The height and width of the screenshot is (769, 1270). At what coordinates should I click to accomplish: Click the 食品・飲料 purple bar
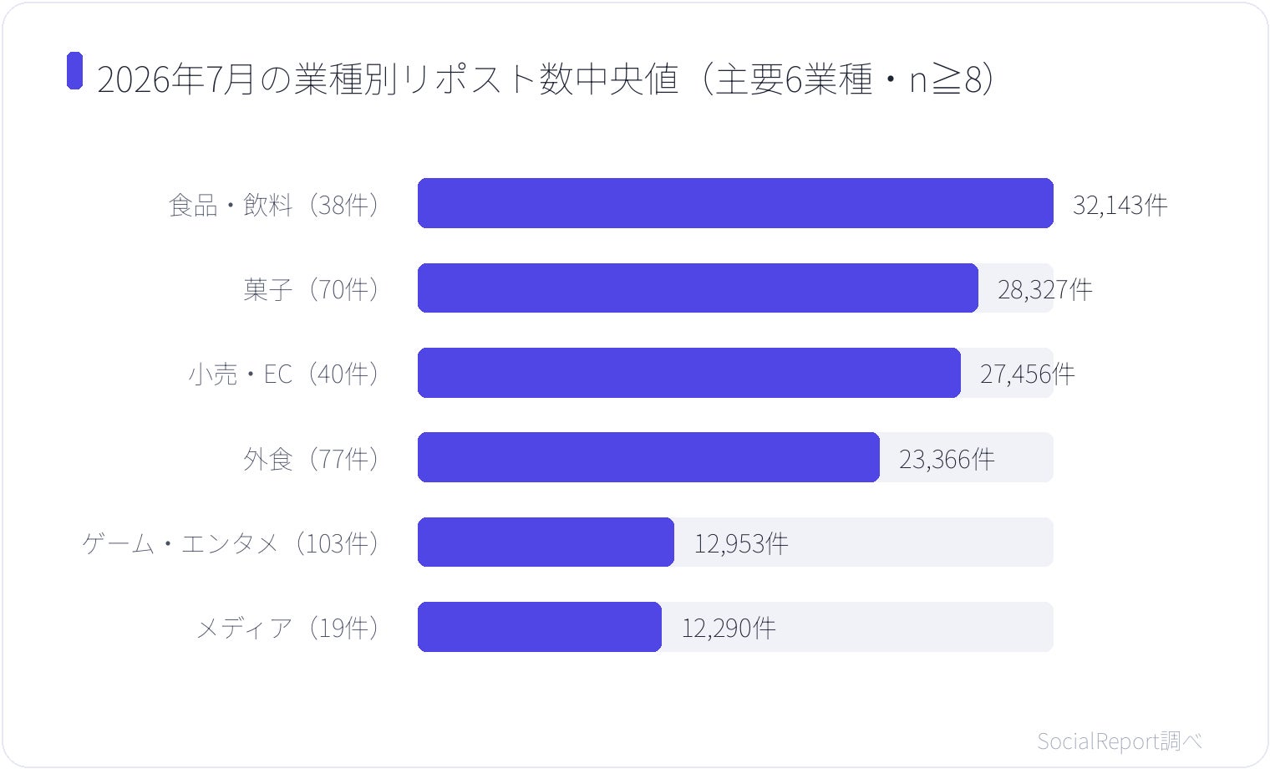(735, 203)
